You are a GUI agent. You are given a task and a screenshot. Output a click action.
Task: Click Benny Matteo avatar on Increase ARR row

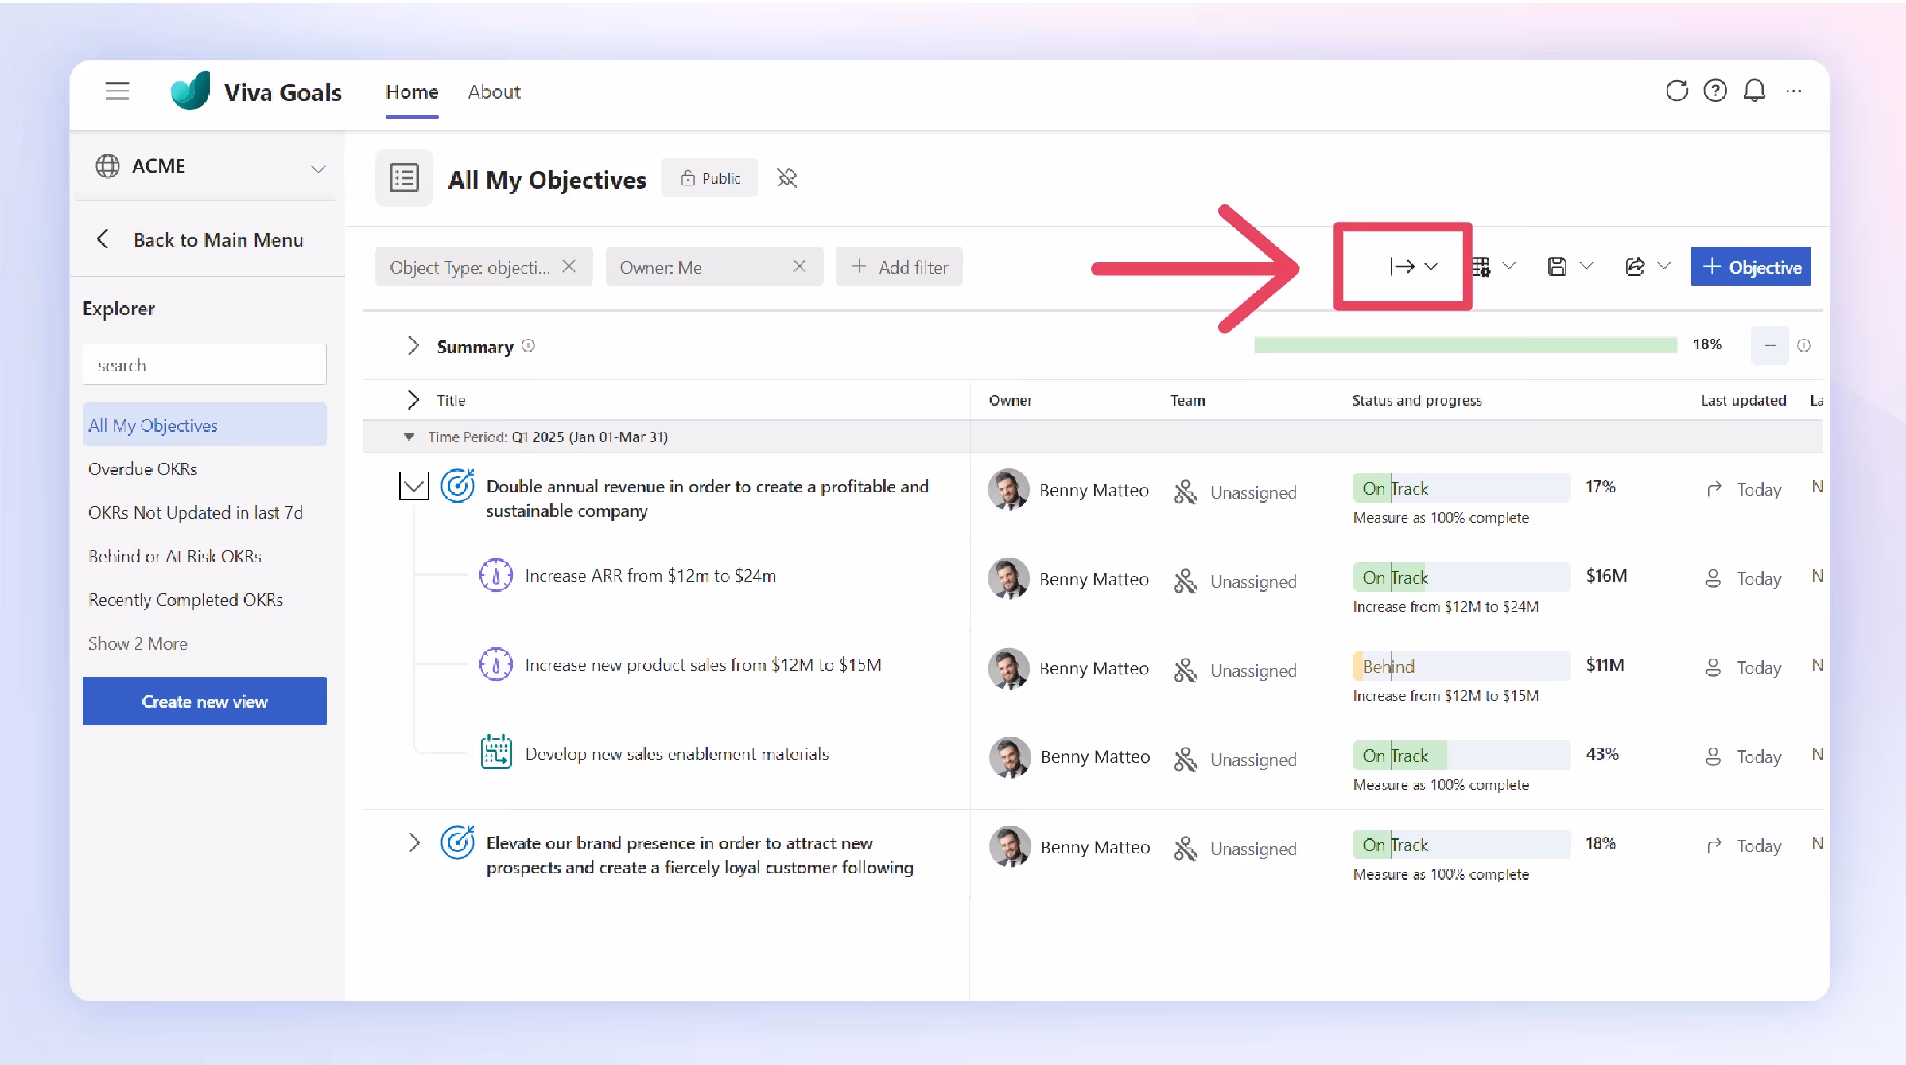[x=1008, y=578]
